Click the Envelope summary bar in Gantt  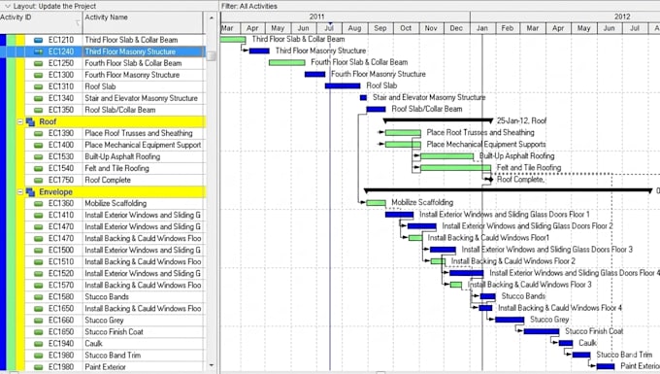coord(508,190)
